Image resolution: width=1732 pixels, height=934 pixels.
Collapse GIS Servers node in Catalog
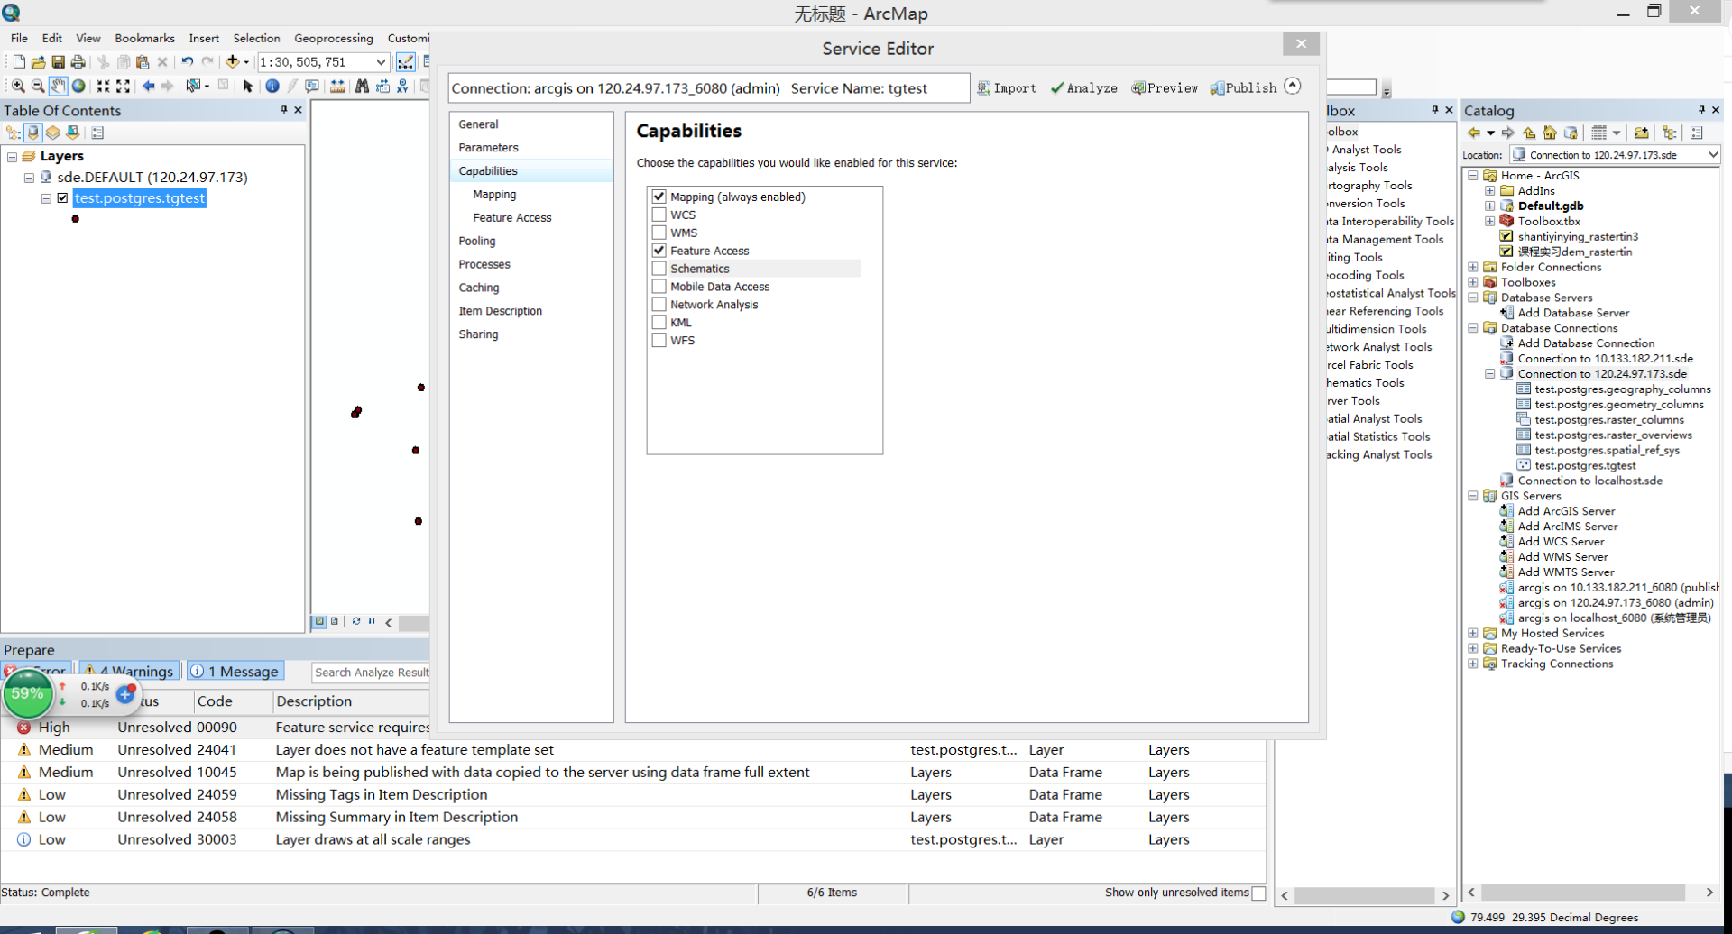tap(1473, 497)
